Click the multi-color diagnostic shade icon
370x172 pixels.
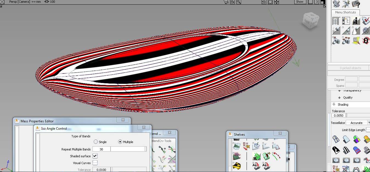point(356,140)
